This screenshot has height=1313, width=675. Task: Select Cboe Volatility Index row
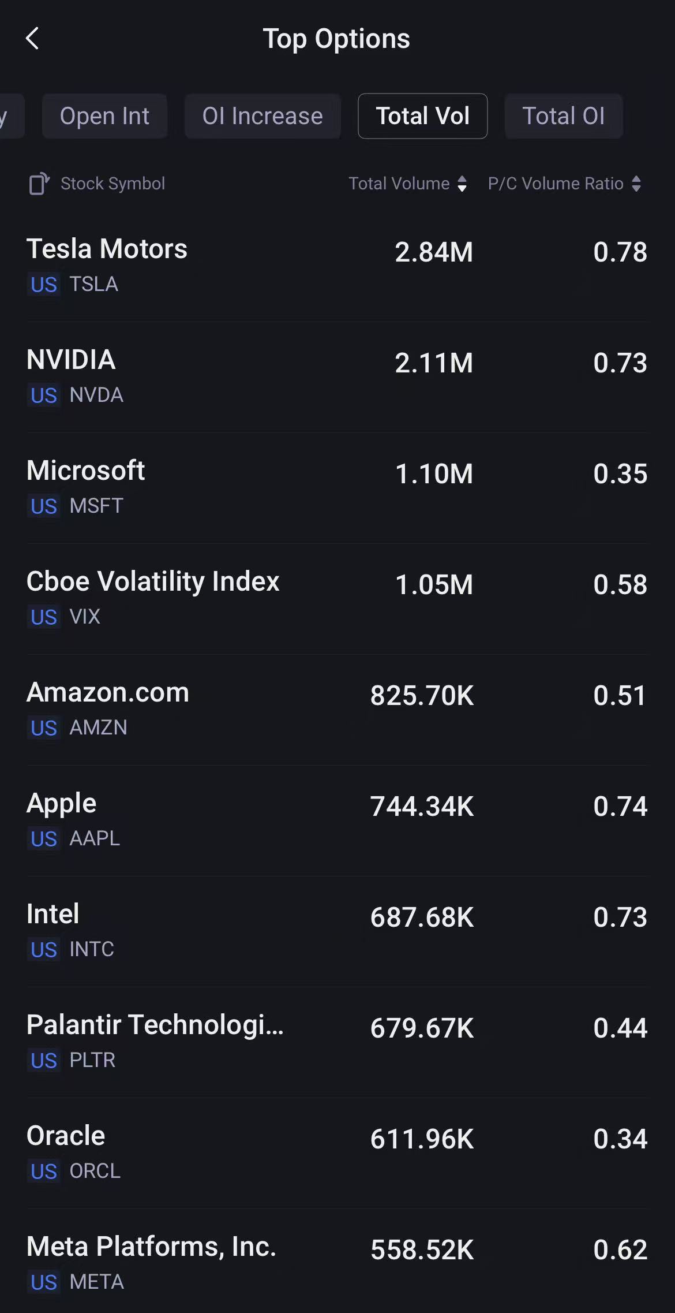(x=337, y=598)
